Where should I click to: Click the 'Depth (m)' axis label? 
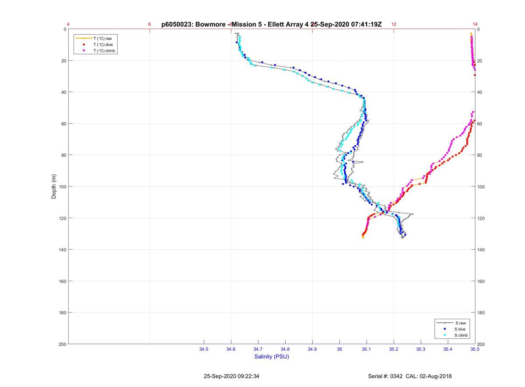[x=54, y=187]
